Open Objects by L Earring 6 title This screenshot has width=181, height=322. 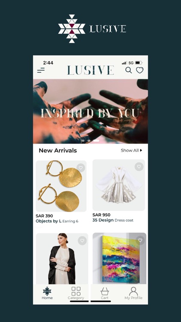pyautogui.click(x=57, y=221)
